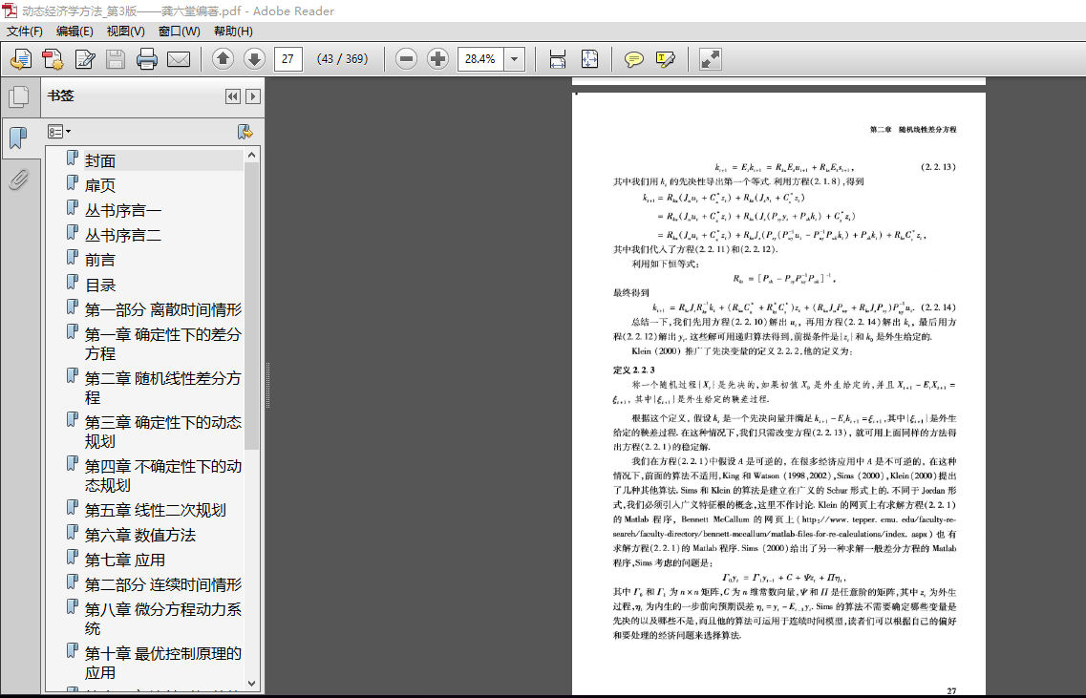Screen dimensions: 1086x698
Task: Click the page count text (43 / 369)
Action: 342,59
